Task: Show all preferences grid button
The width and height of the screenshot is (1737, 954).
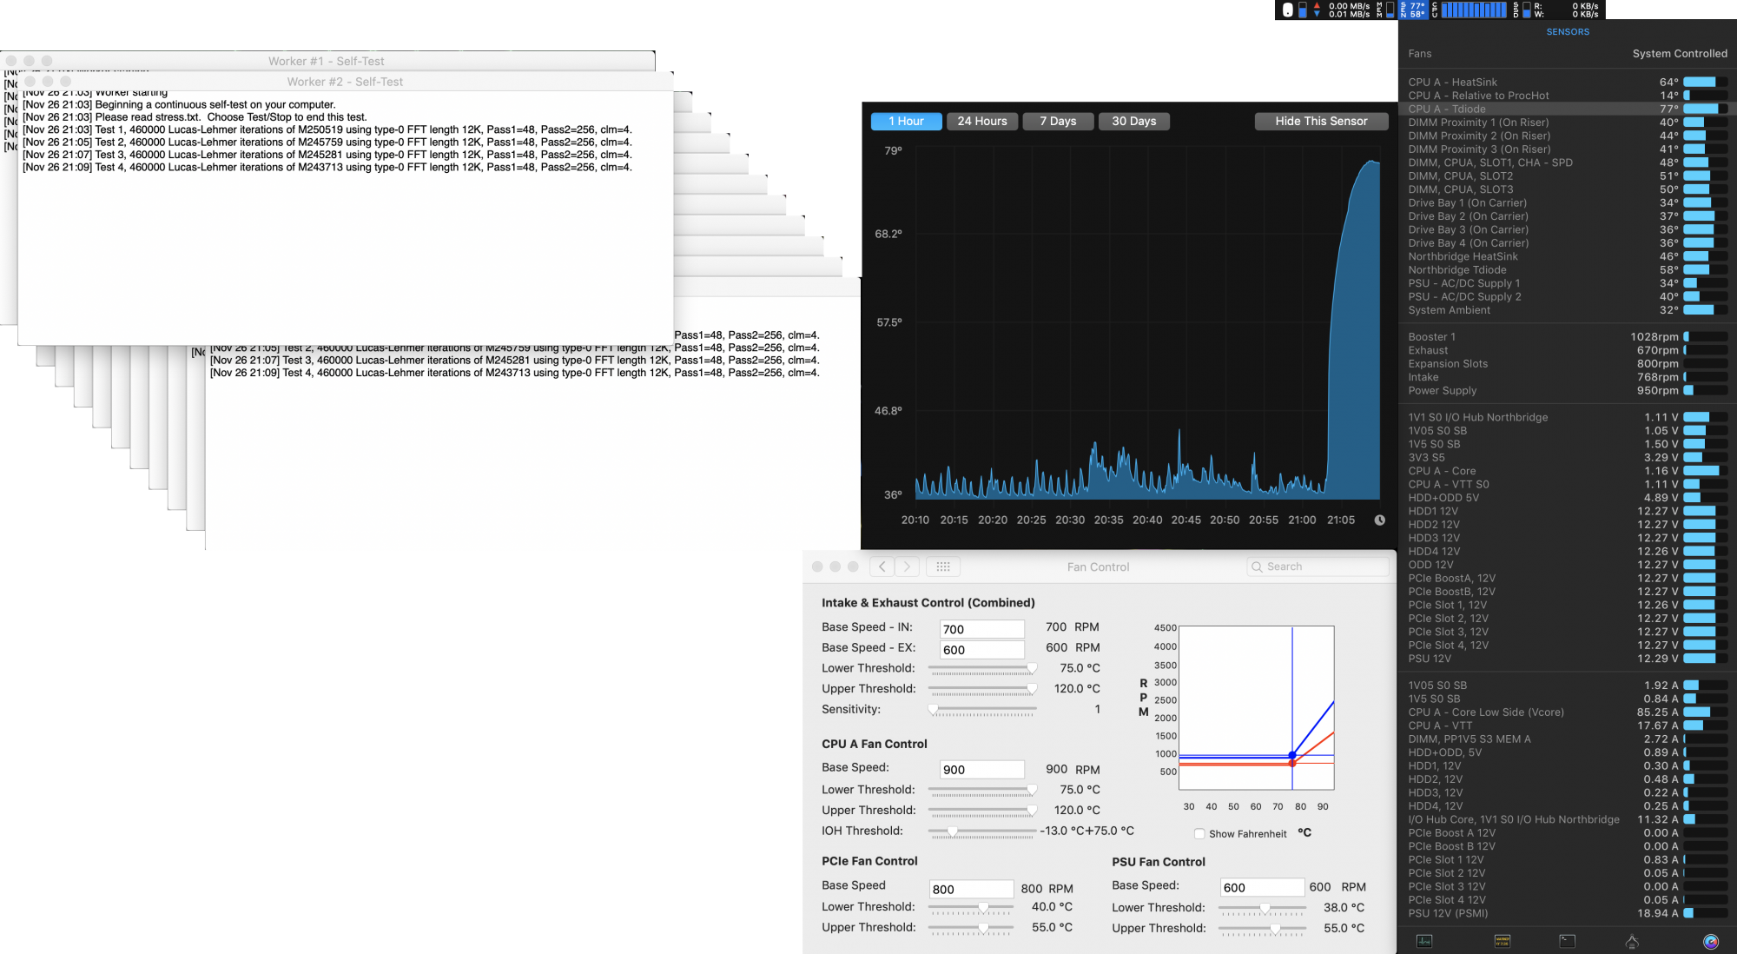Action: 943,566
